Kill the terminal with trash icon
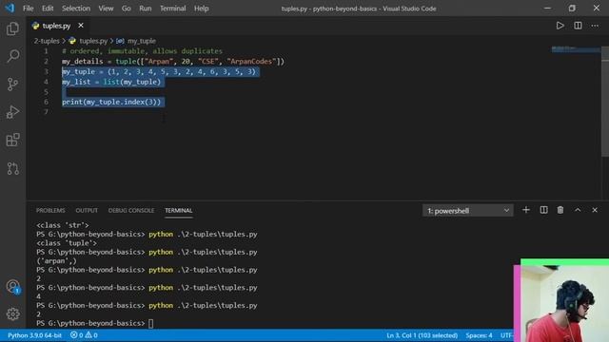609x342 pixels. point(560,210)
